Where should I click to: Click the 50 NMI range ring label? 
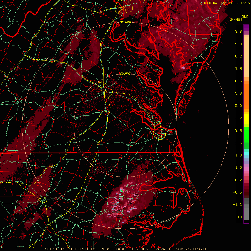[125, 74]
